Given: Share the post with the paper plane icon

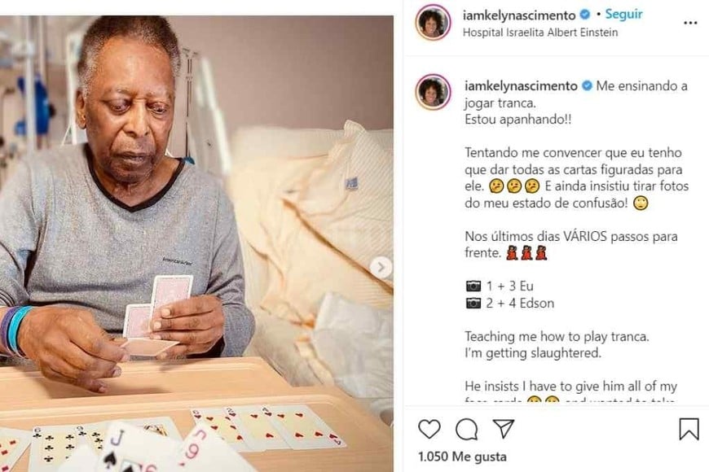Looking at the screenshot, I should coord(504,429).
